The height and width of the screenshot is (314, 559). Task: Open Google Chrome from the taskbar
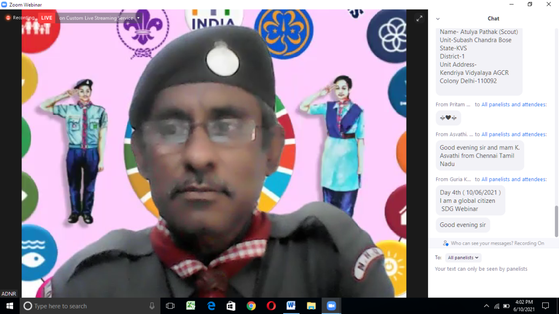pyautogui.click(x=251, y=306)
